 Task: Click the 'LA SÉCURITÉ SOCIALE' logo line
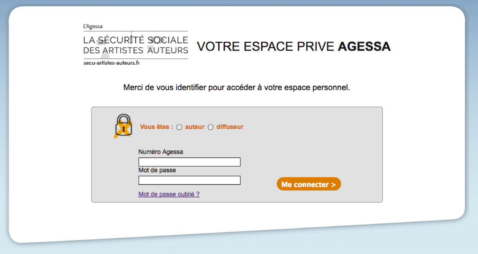[136, 40]
